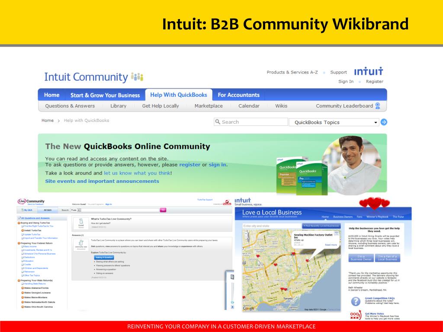Click the Intuit Community people logo icon
Viewport: 443px width, 332px height.
pyautogui.click(x=137, y=77)
